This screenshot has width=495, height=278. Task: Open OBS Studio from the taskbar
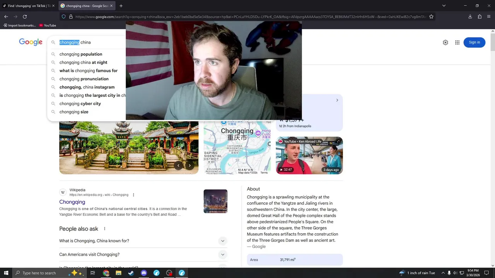point(169,273)
